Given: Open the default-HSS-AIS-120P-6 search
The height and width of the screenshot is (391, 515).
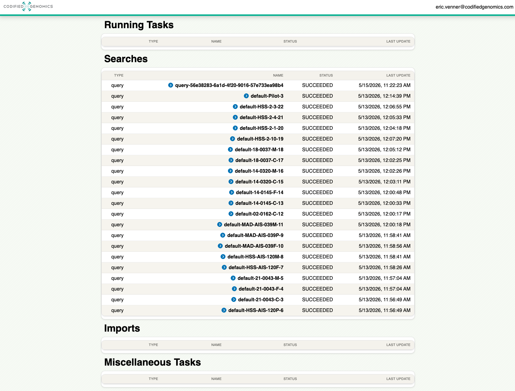Looking at the screenshot, I should click(x=256, y=310).
